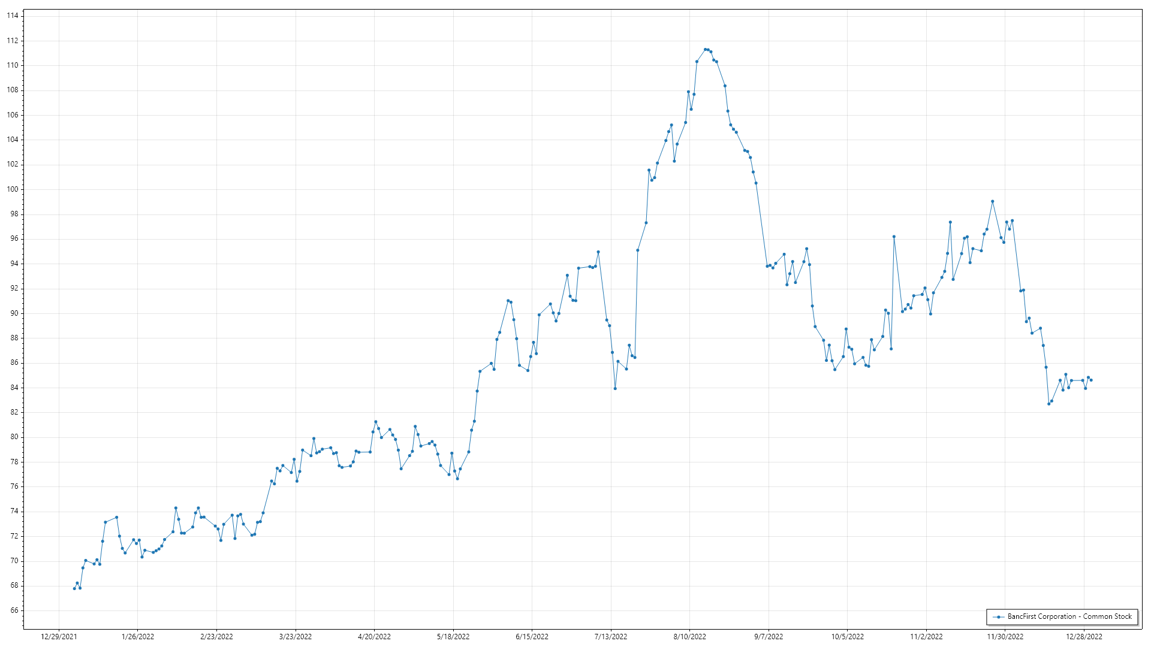Viewport: 1151px width, 647px height.
Task: Click the last data point of the series
Action: point(1091,380)
